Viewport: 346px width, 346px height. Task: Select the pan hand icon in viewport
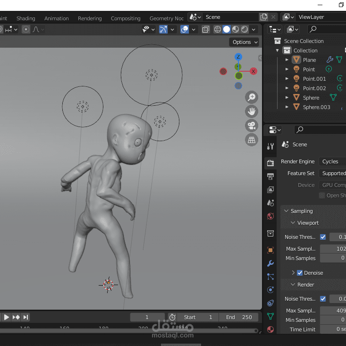[x=252, y=111]
